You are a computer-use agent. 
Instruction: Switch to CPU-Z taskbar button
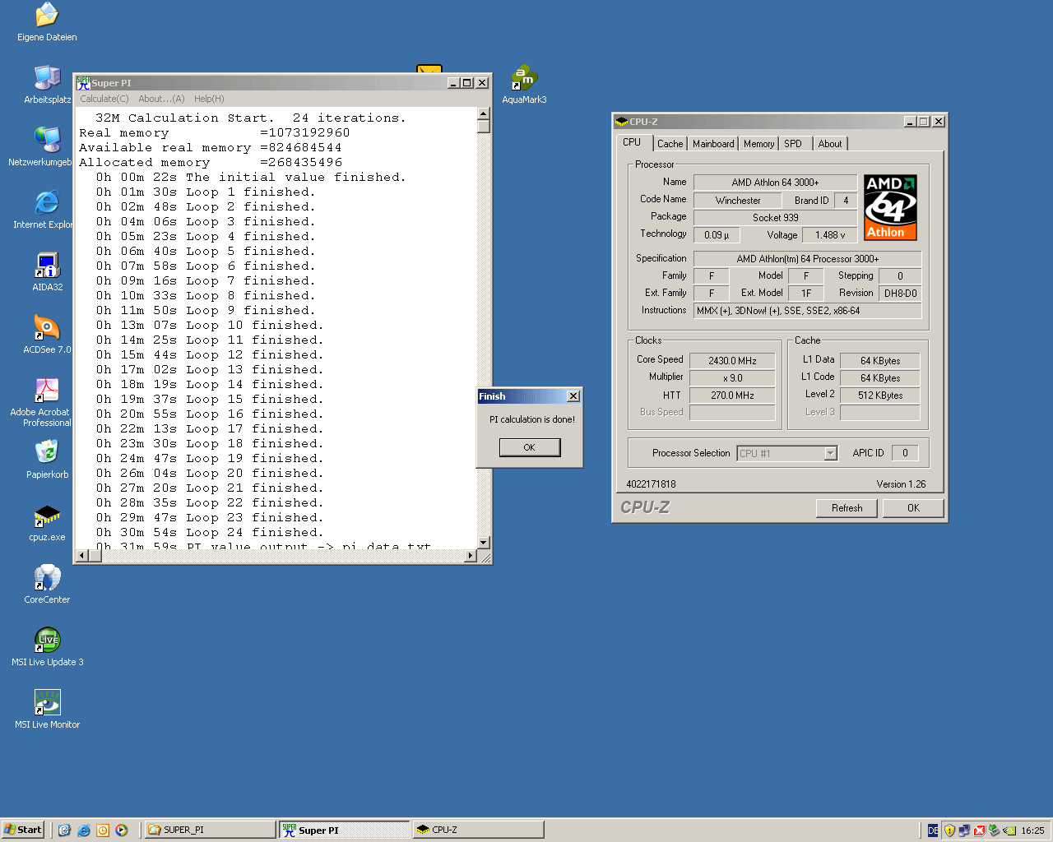click(x=479, y=830)
